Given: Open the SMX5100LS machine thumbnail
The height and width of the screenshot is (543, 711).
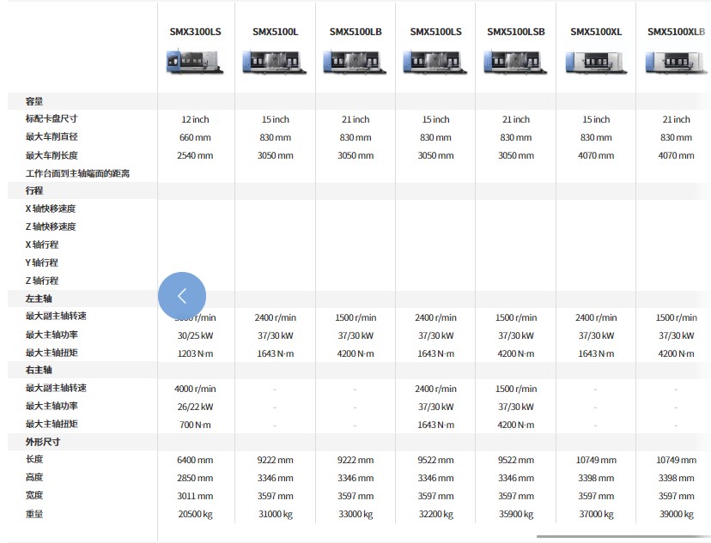Looking at the screenshot, I should (435, 62).
